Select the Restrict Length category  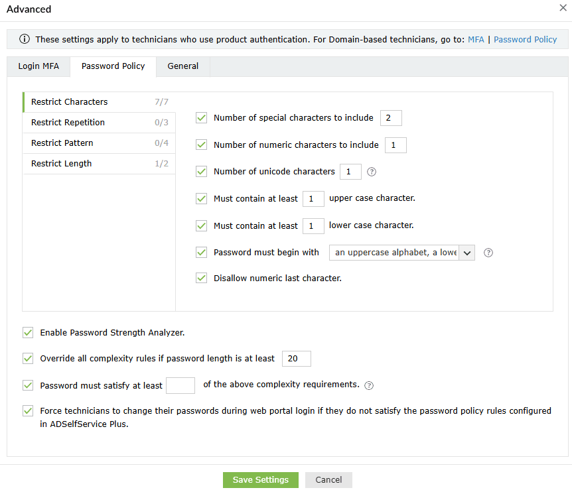click(62, 163)
